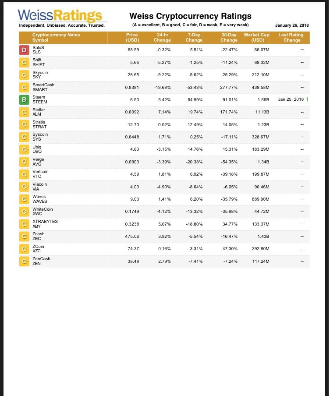Click the C- rating badge beside Skycoin
Screen dimensions: 330x396
(x=25, y=75)
